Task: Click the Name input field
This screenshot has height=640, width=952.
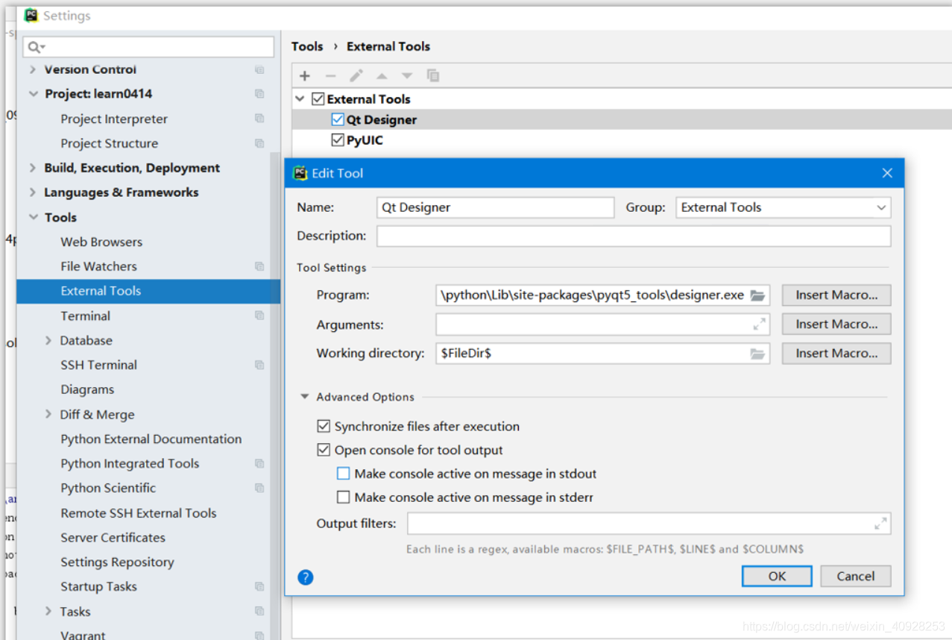Action: coord(495,207)
